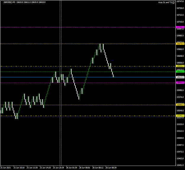
Task: Click the 15660.5 tick on price scale
Action: click(180, 49)
